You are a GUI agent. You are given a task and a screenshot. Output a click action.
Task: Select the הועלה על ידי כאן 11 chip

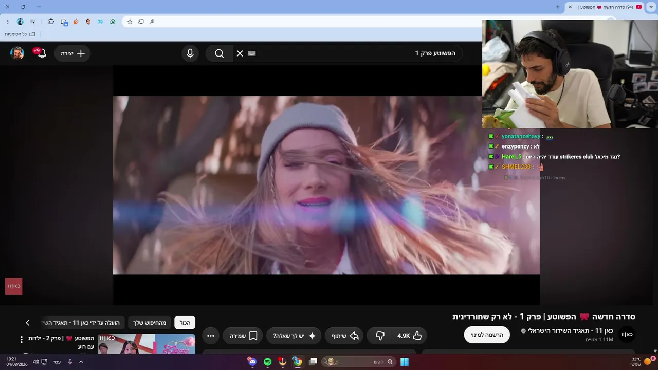[x=83, y=323]
